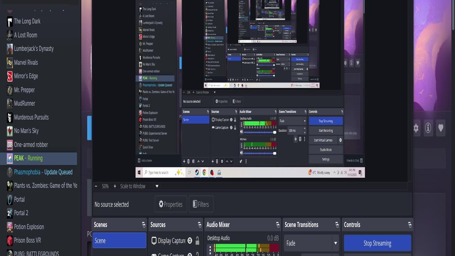The width and height of the screenshot is (455, 256).
Task: Hide Display Capture eye in preview Sources
Action: pyautogui.click(x=231, y=120)
